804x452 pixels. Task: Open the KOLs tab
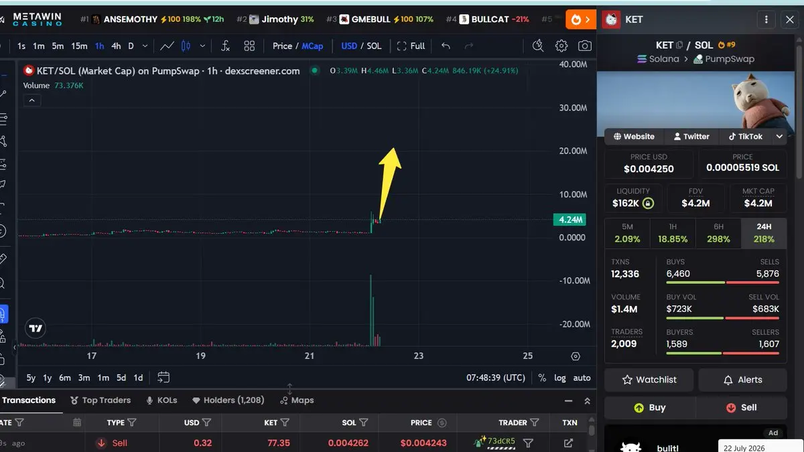click(161, 400)
